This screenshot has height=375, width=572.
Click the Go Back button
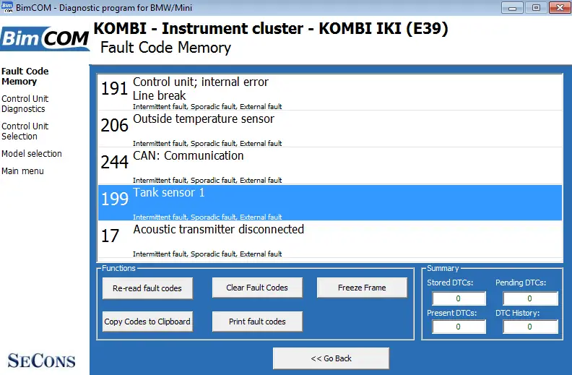coord(331,358)
